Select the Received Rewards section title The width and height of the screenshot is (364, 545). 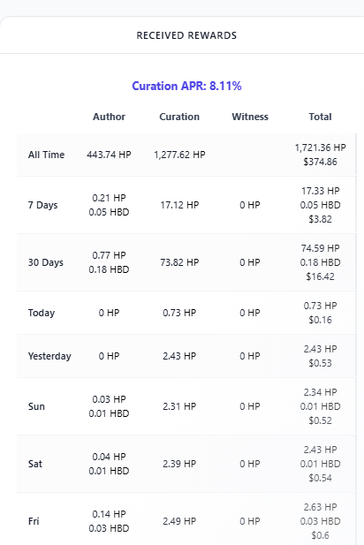186,35
